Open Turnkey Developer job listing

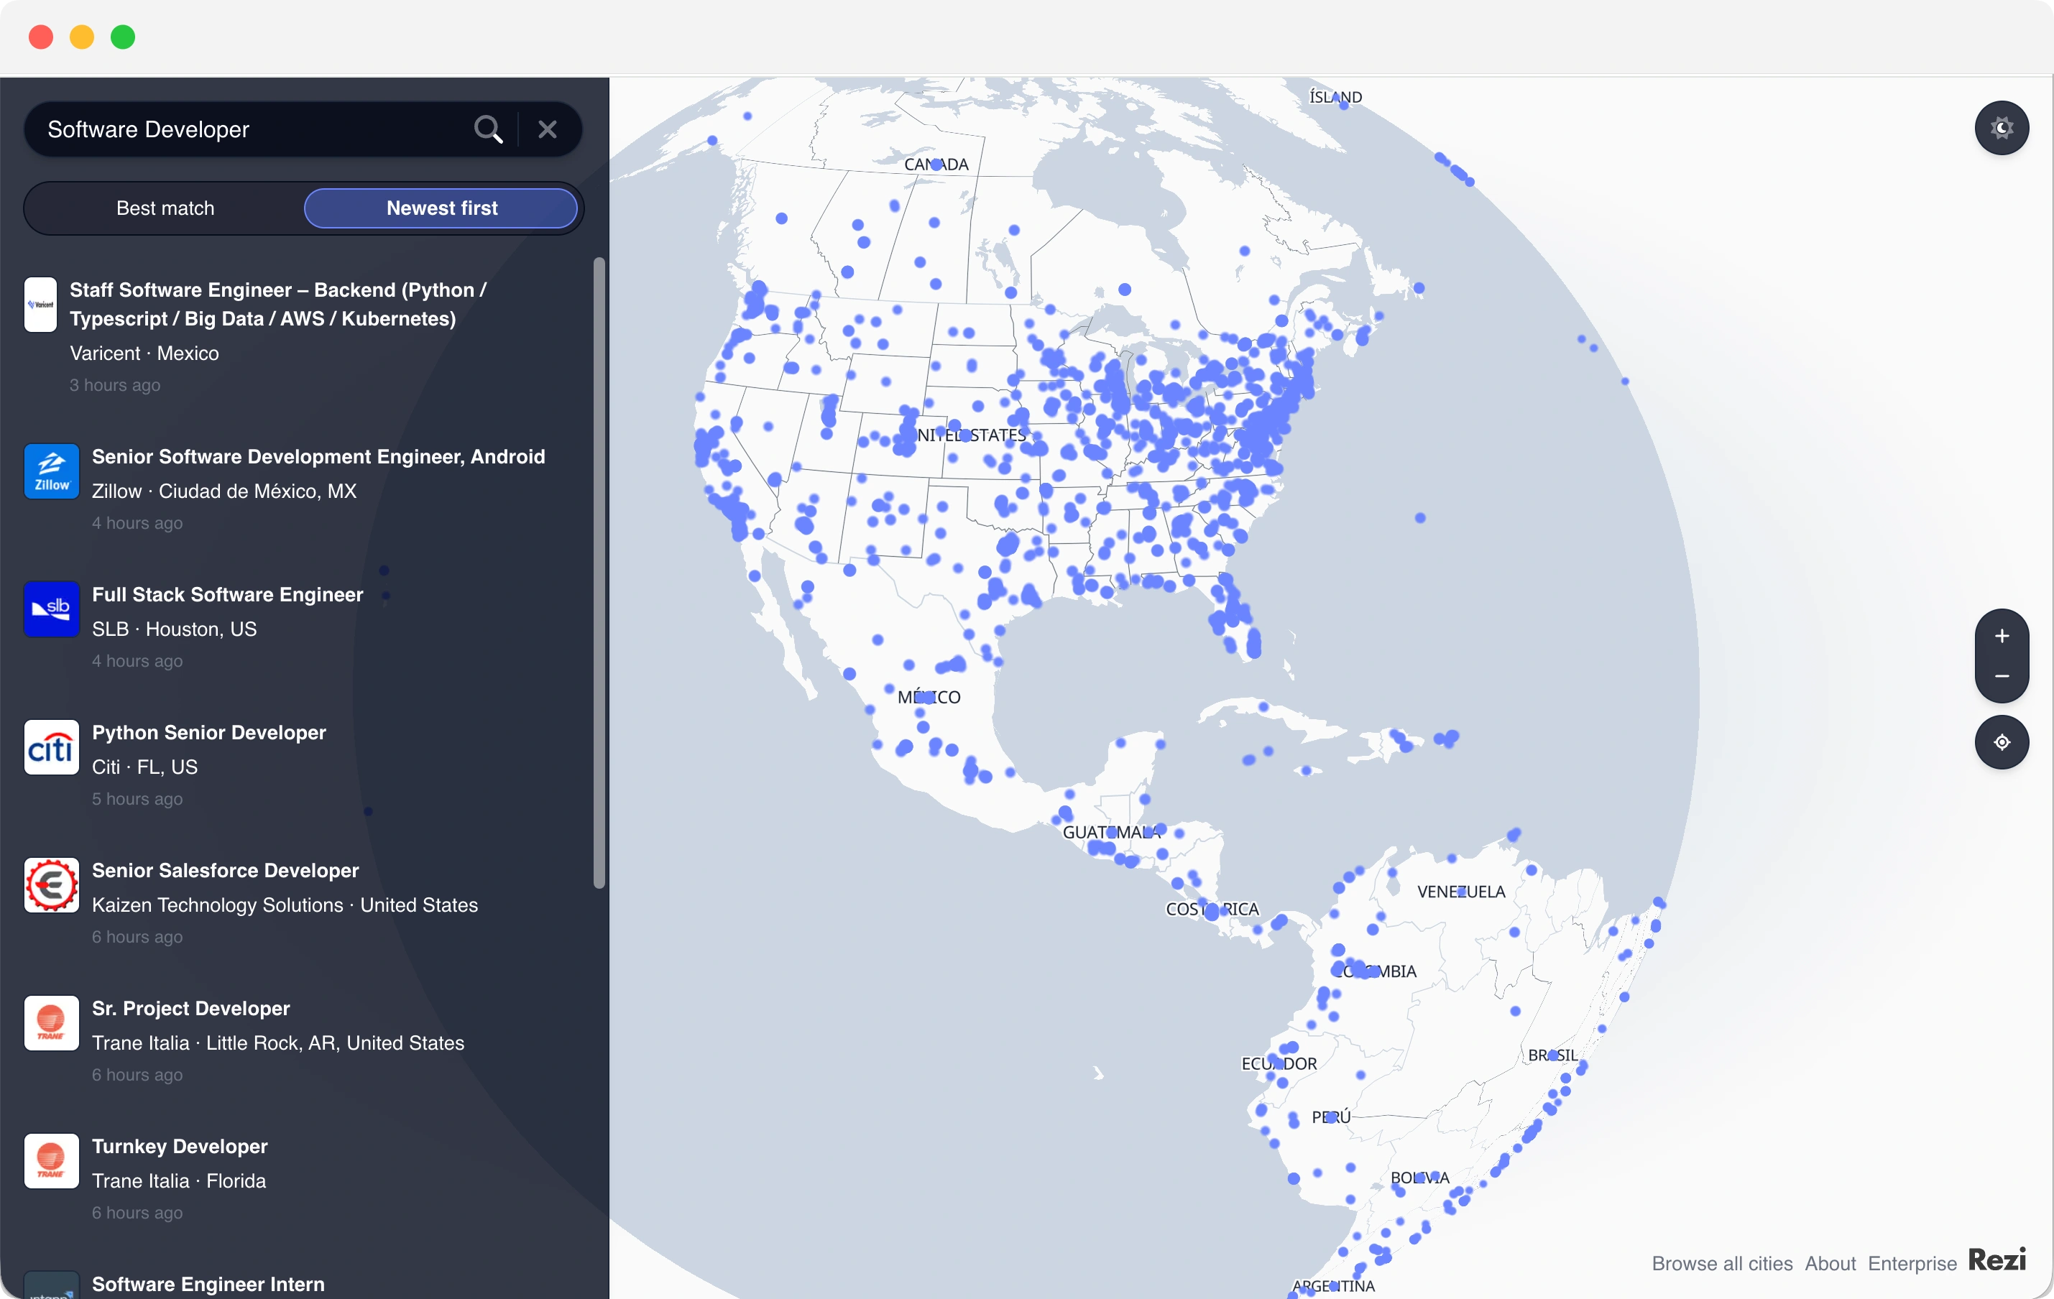(180, 1147)
